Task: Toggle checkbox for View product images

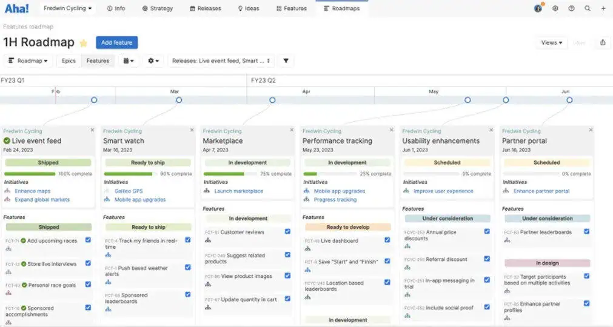Action: (x=287, y=276)
